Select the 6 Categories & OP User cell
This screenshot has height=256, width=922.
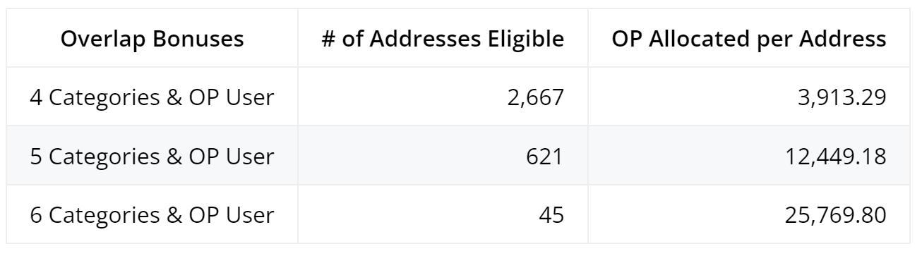tap(152, 214)
